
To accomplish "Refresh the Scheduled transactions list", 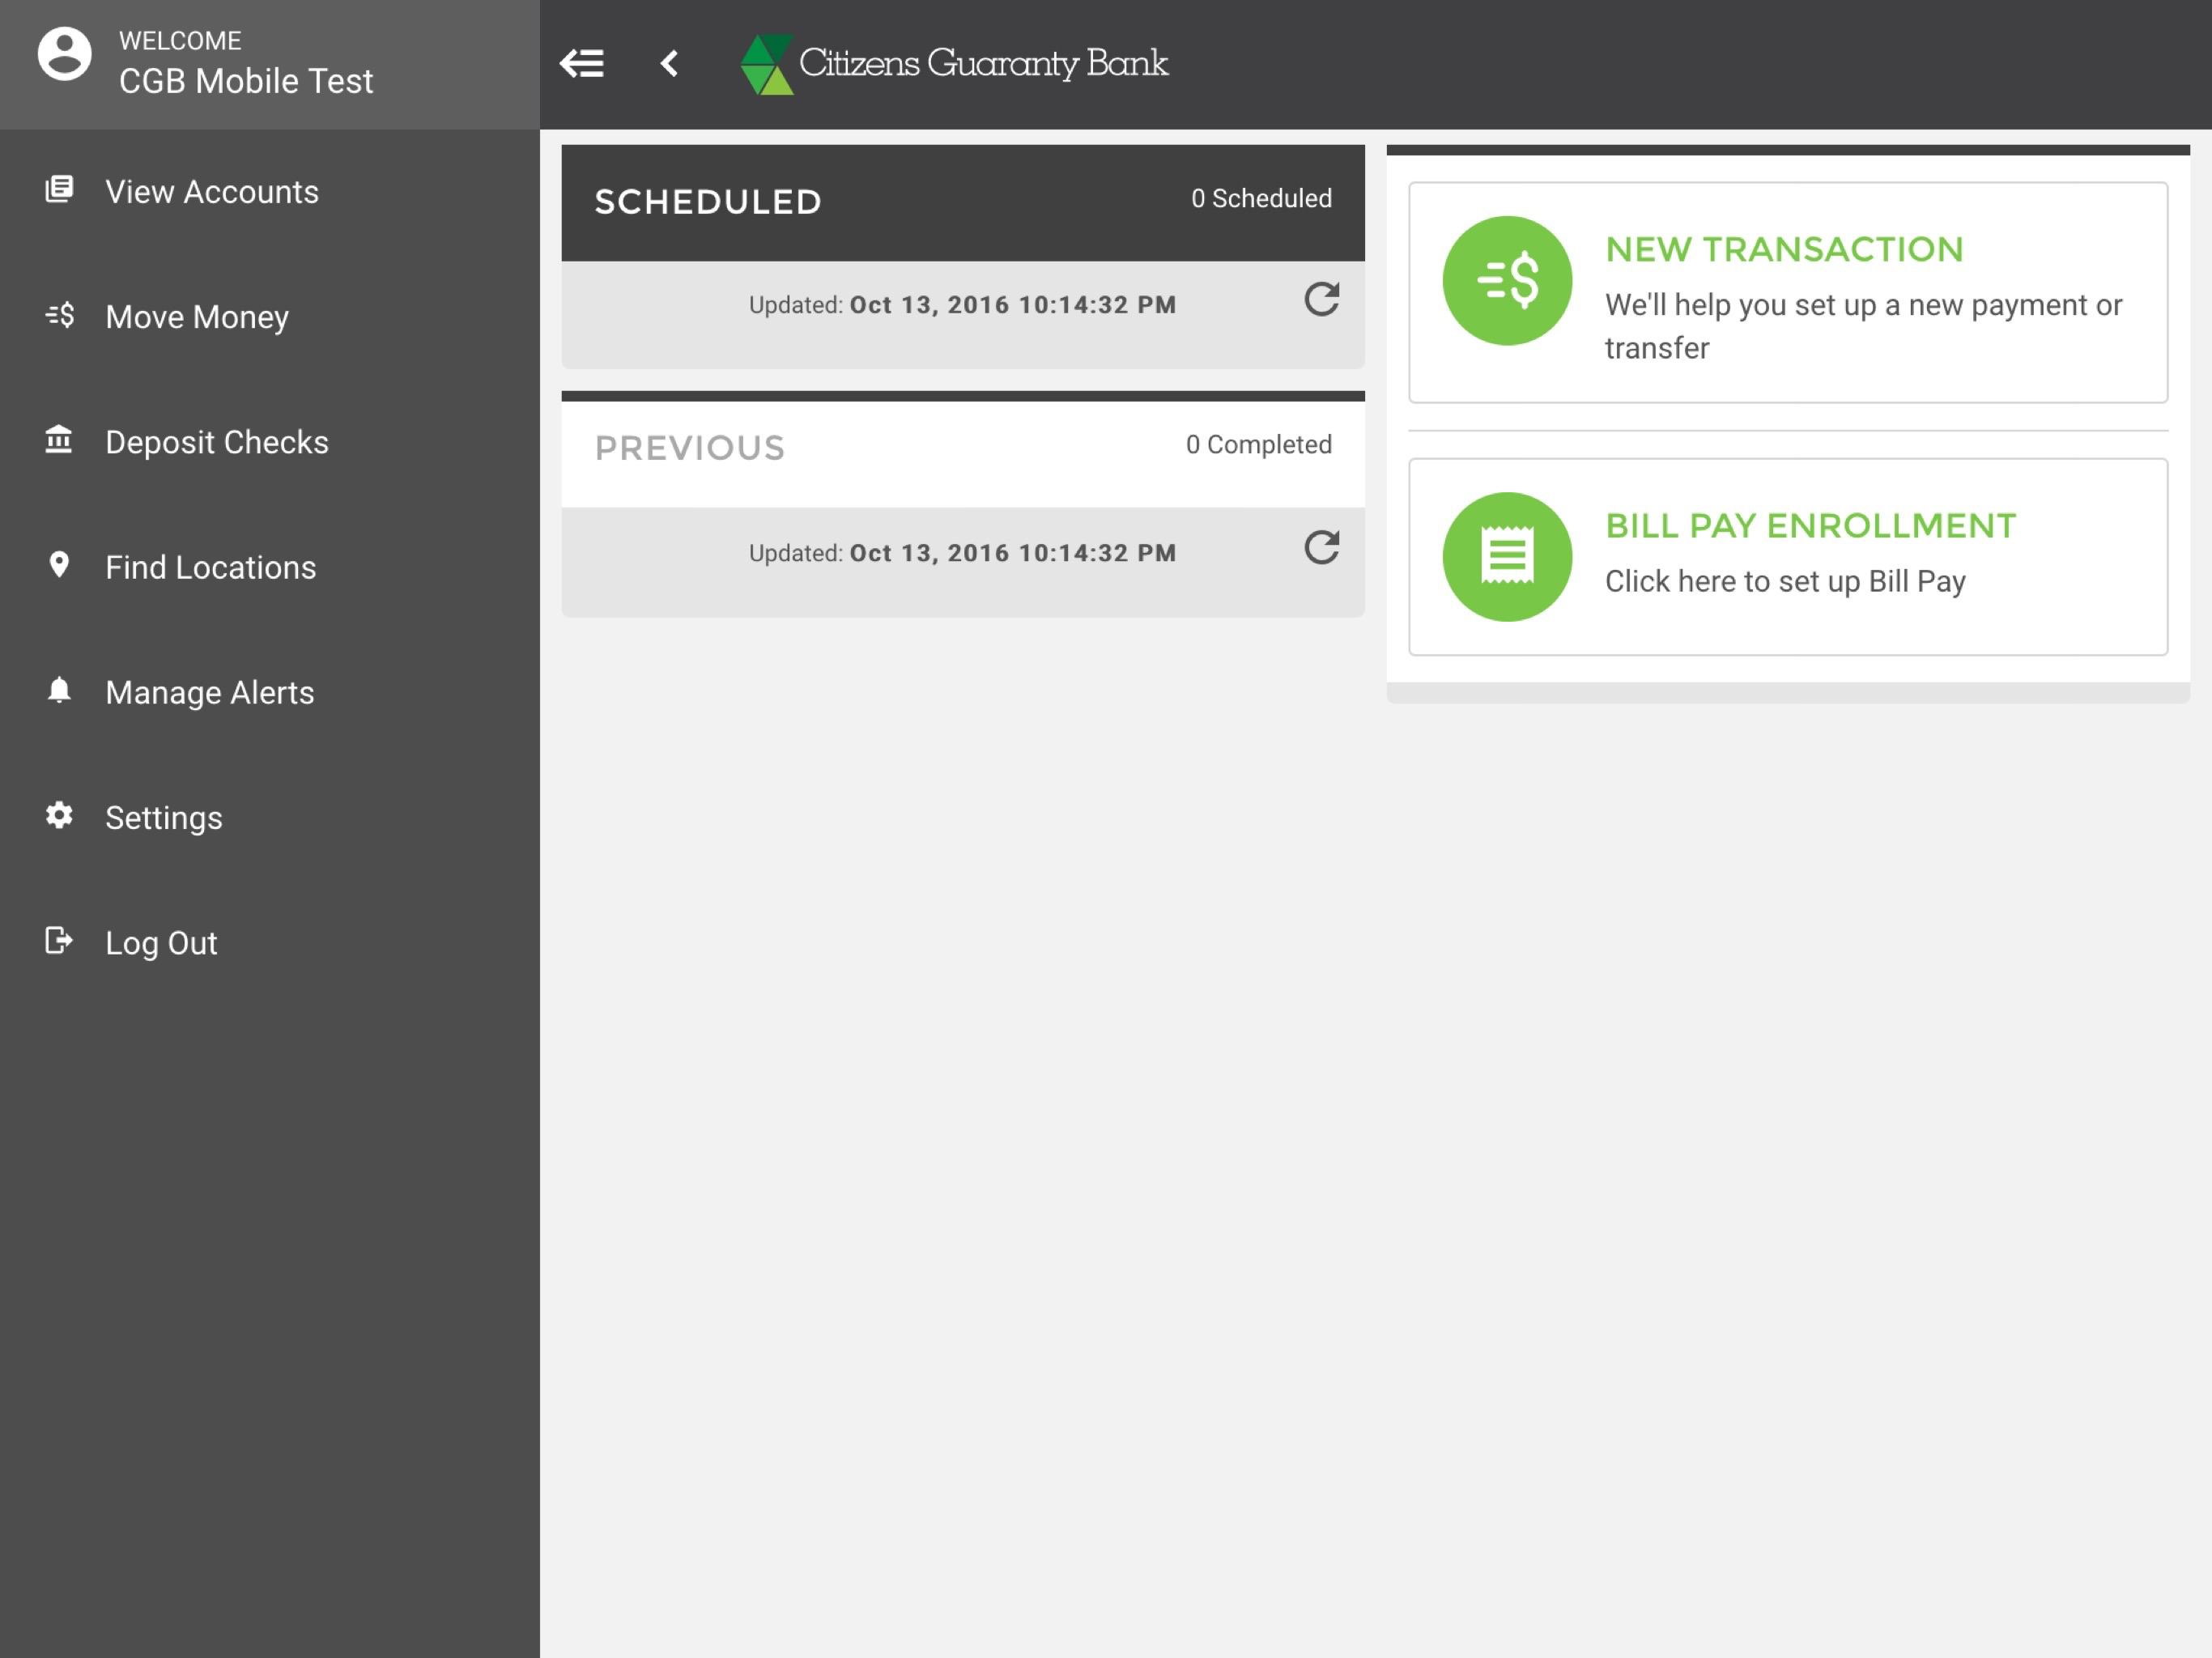I will pos(1321,299).
